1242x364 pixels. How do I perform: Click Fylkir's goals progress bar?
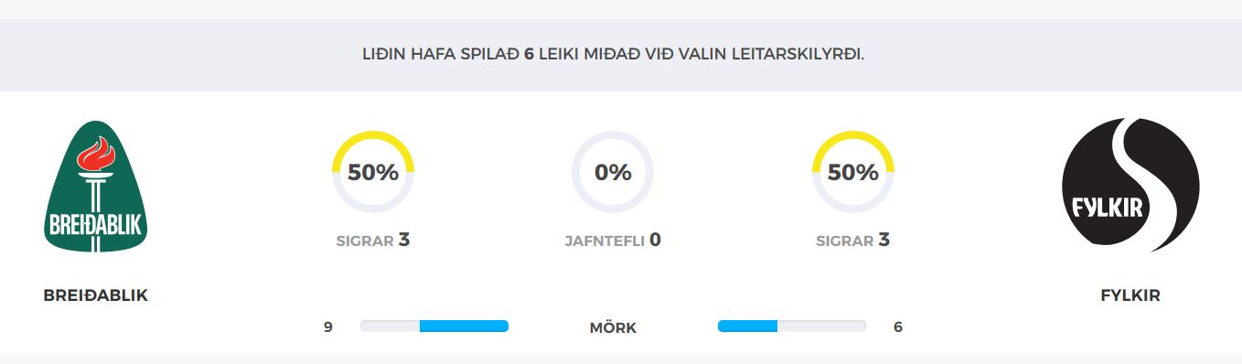(x=792, y=327)
